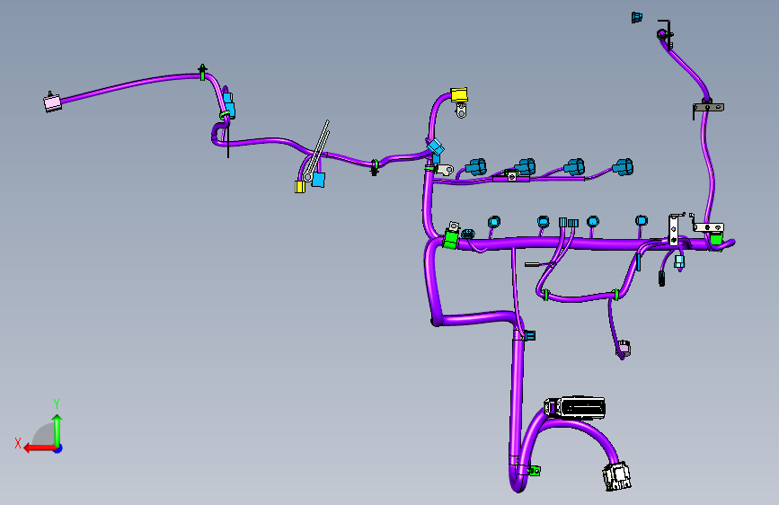Select the small yellow connector beside the blue one
This screenshot has width=779, height=505.
pyautogui.click(x=299, y=186)
